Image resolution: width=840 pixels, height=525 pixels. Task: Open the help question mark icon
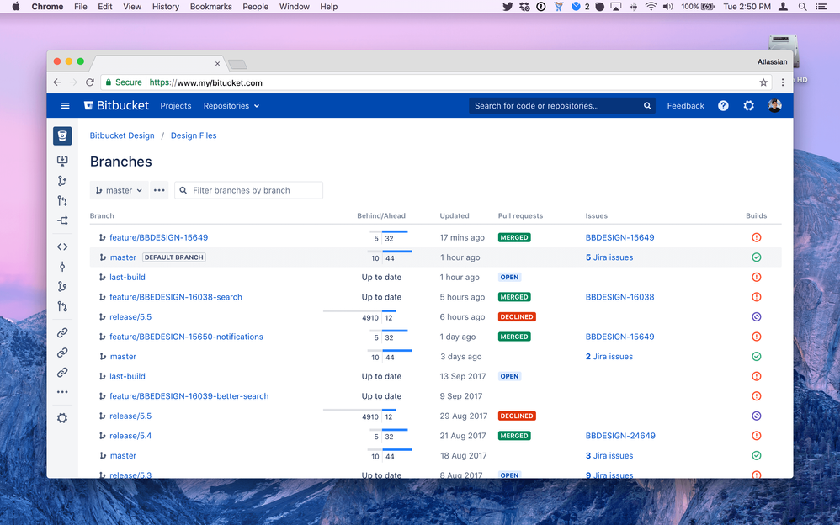(x=723, y=106)
